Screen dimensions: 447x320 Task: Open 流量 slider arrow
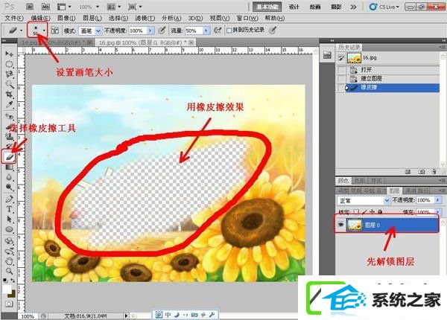[x=206, y=31]
